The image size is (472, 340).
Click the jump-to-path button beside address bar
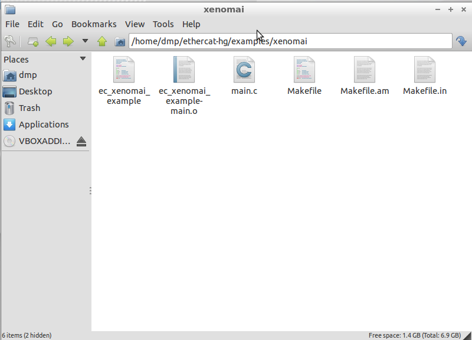(x=461, y=41)
